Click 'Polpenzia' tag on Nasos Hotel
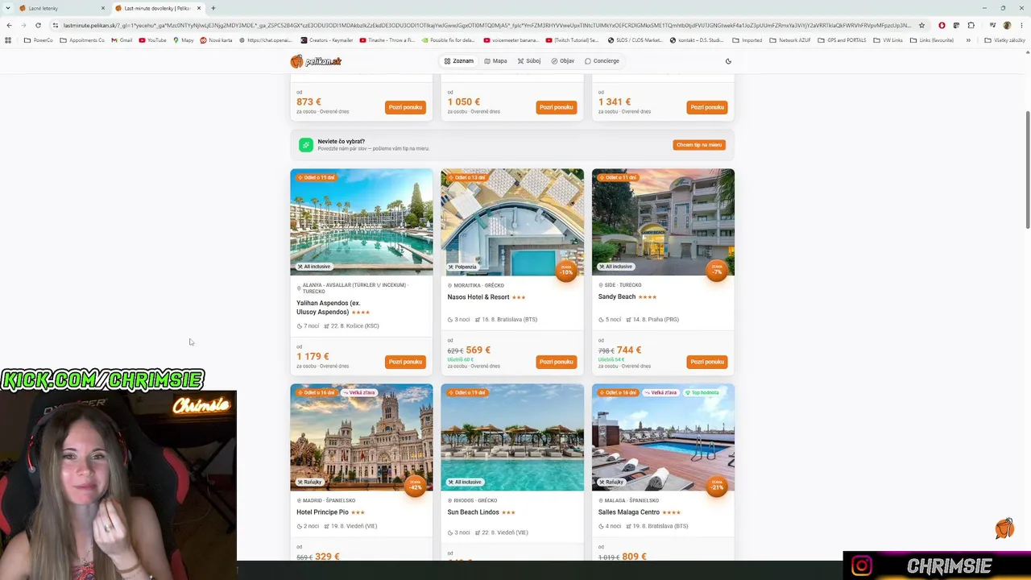This screenshot has height=580, width=1031. pyautogui.click(x=463, y=267)
